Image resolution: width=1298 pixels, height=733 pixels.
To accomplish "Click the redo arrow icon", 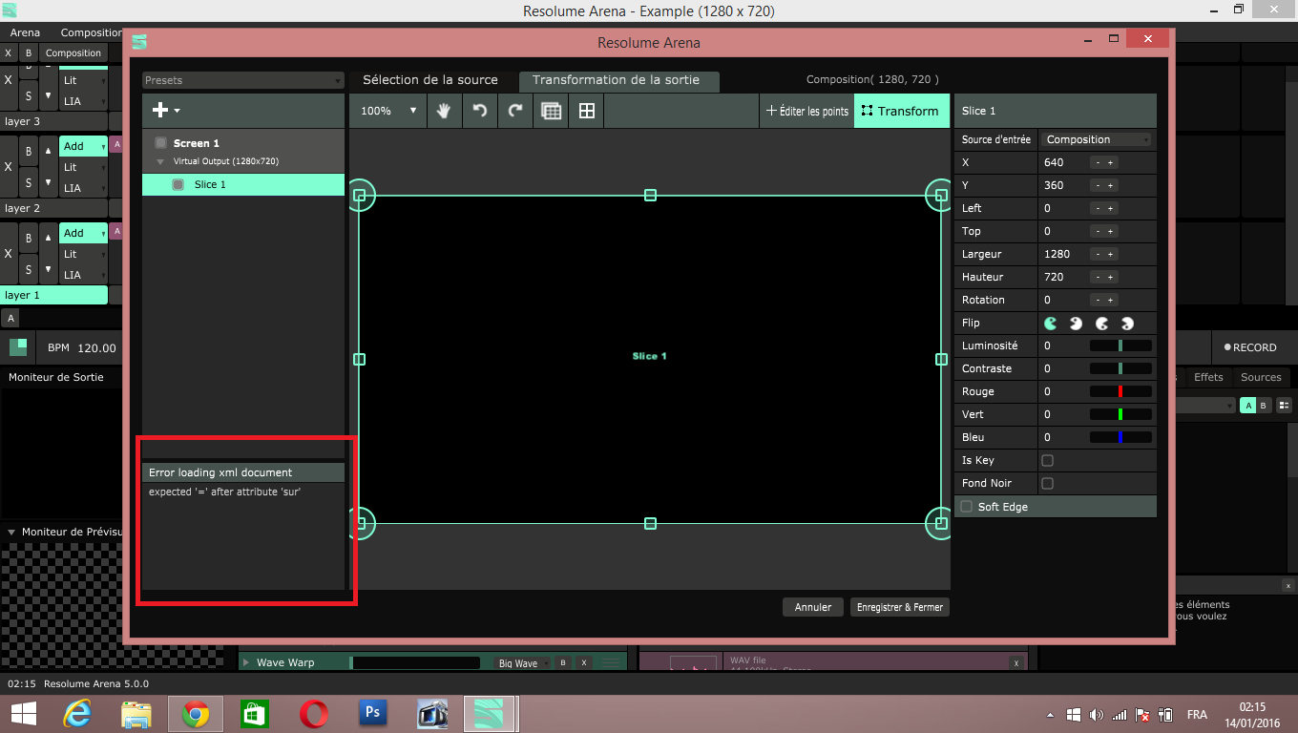I will tap(515, 111).
